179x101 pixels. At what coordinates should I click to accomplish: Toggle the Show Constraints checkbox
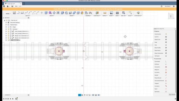pos(166,53)
